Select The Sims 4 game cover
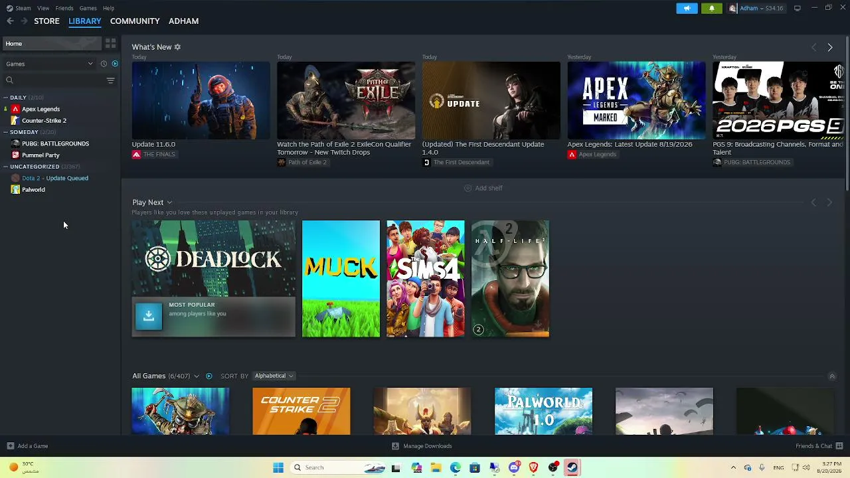850x478 pixels. [426, 279]
